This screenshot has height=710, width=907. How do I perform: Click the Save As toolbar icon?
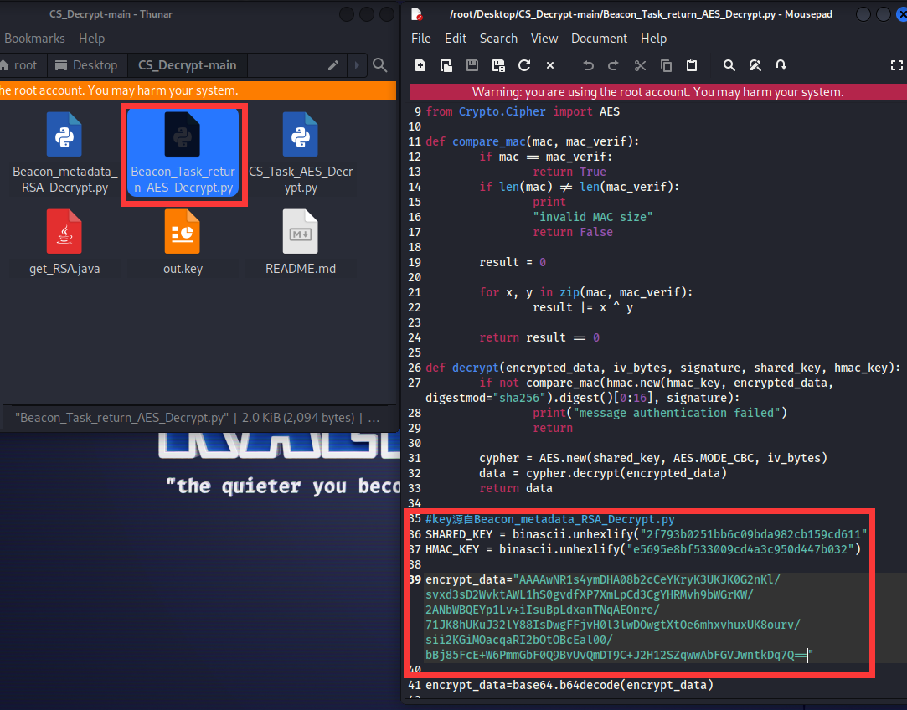tap(498, 65)
